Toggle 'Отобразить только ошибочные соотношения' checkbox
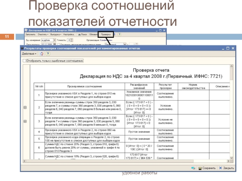The image size is (242, 181). tap(24, 61)
